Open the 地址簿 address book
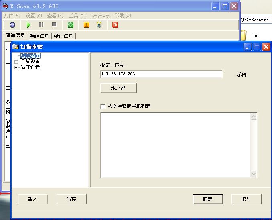 pos(118,88)
